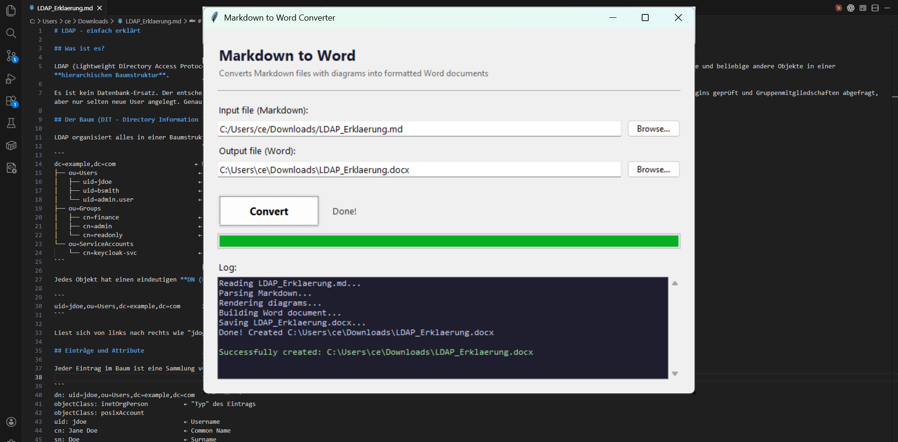898x442 pixels.
Task: Split the editor using the layout icon
Action: pos(875,8)
